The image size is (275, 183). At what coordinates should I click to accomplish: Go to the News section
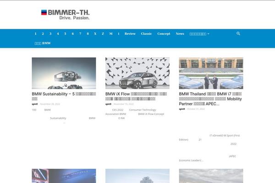click(180, 33)
